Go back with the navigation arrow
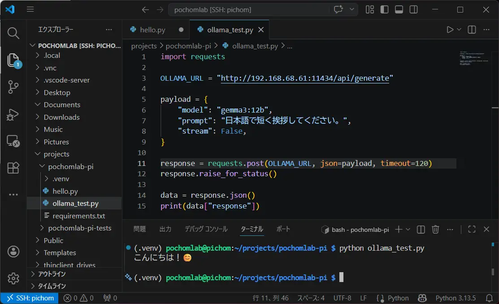The width and height of the screenshot is (499, 304). tap(145, 10)
